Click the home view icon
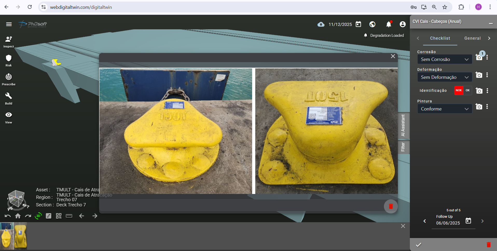497x251 pixels. coord(18,216)
